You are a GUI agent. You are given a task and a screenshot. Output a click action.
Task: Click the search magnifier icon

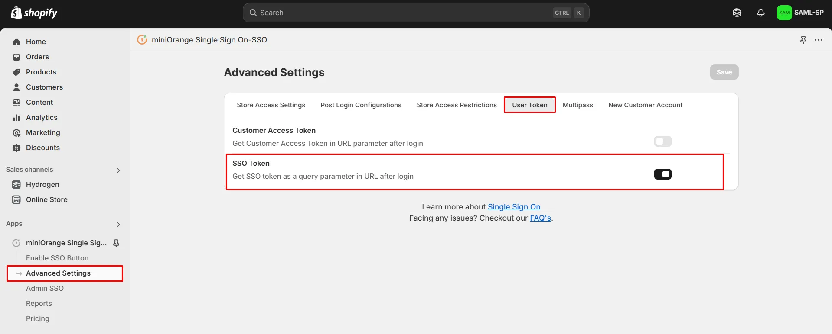(253, 13)
